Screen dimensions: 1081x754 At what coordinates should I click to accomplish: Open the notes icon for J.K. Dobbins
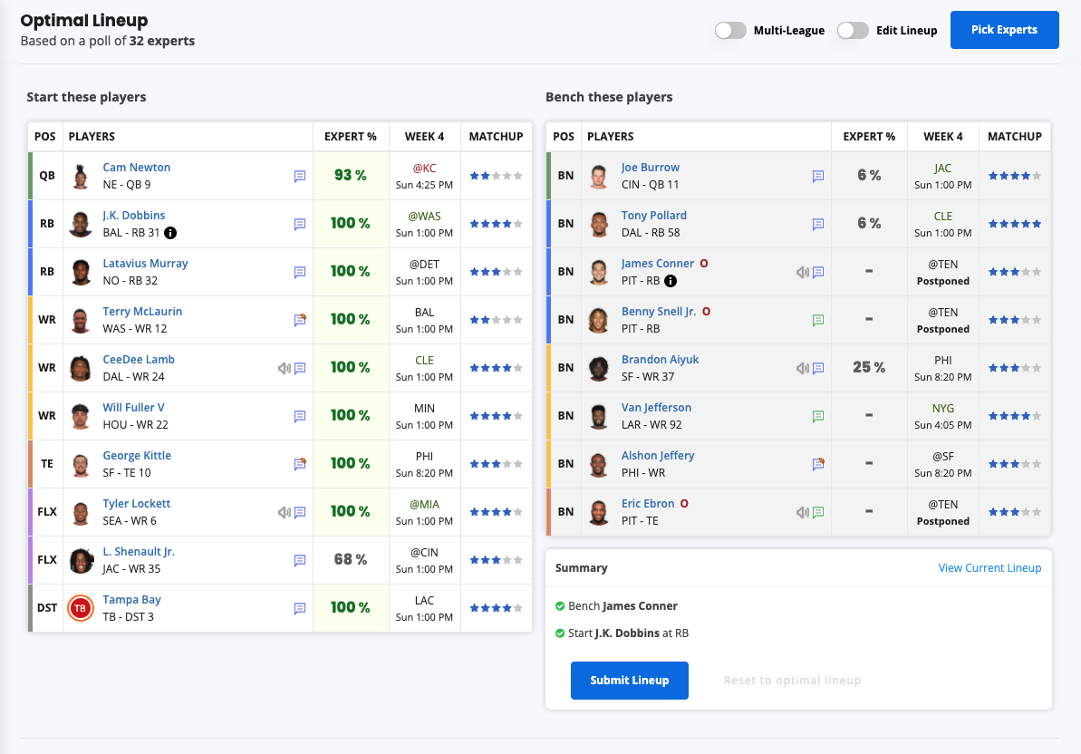pos(300,224)
